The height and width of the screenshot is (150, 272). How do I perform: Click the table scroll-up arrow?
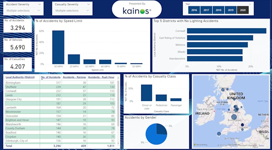click(x=118, y=78)
